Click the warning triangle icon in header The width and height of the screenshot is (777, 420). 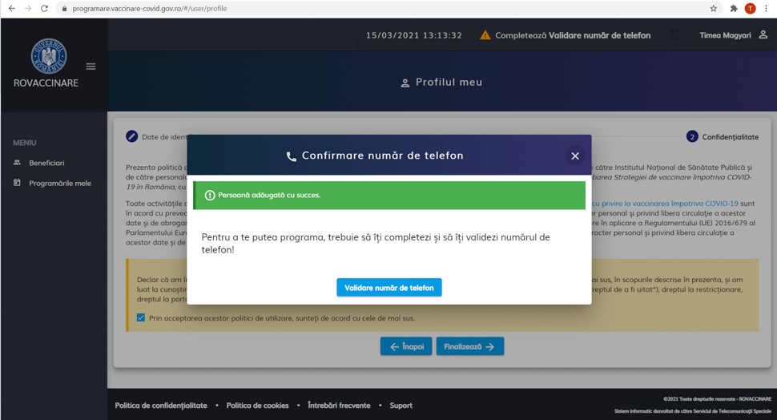pyautogui.click(x=485, y=35)
